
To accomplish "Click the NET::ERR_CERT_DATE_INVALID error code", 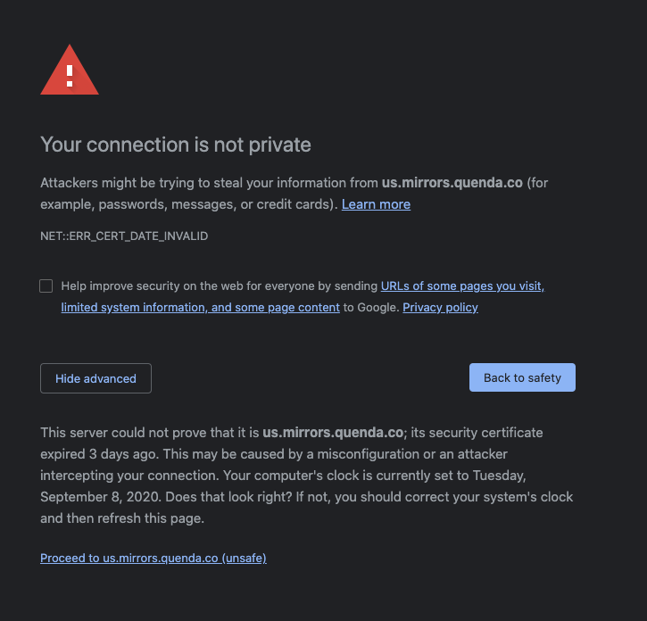I will tap(124, 236).
